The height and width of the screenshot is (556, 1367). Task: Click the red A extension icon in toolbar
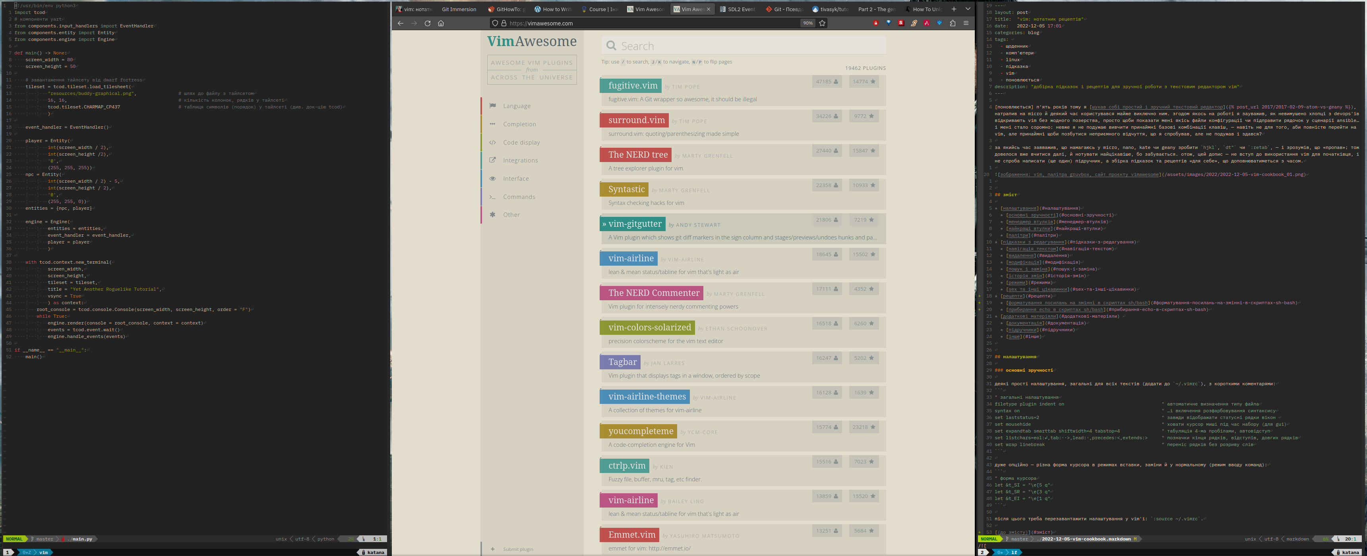926,23
